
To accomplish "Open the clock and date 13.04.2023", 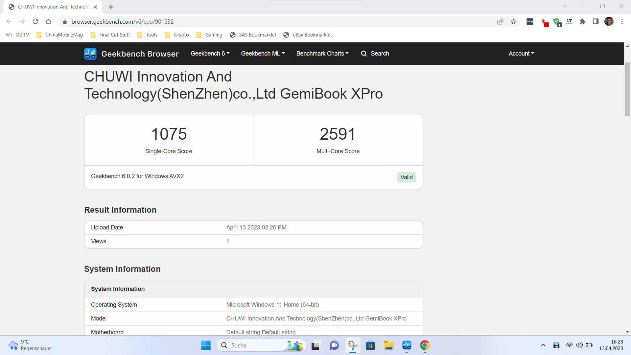I will tap(611, 345).
